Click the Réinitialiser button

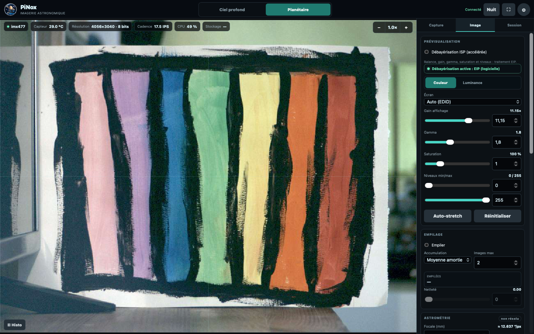[497, 216]
